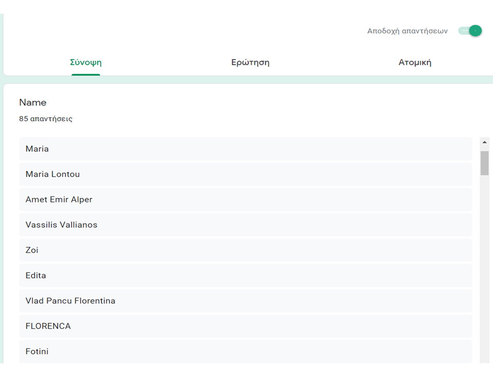Click the responses list scrollbar thumb
This screenshot has height=370, width=493.
(484, 163)
